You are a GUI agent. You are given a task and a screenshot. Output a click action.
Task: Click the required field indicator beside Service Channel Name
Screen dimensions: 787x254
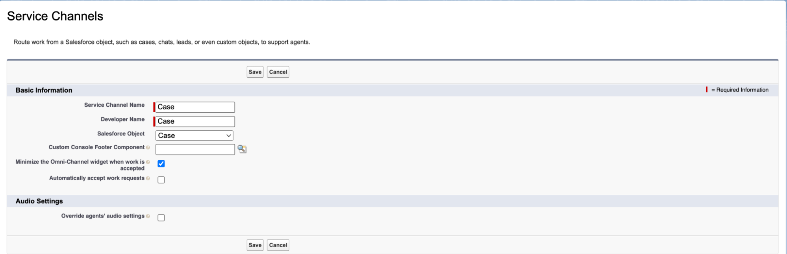click(x=154, y=107)
